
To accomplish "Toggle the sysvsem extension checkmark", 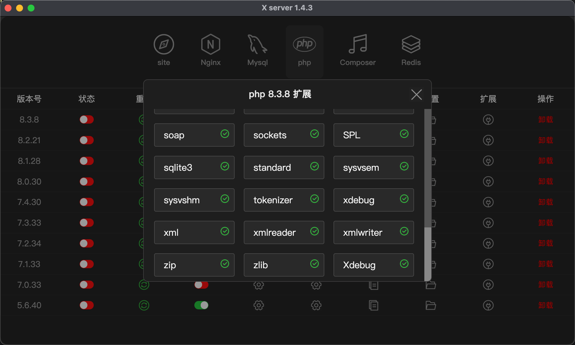I will 404,166.
